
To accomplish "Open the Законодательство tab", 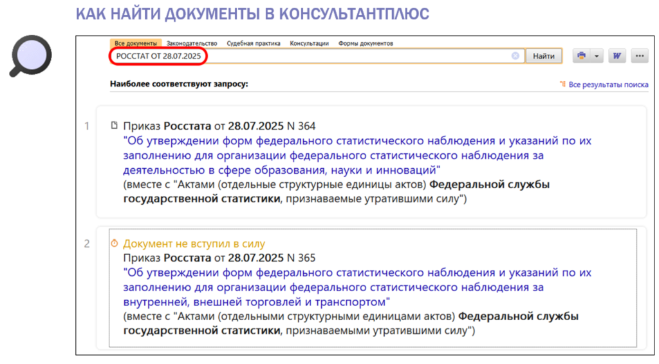I will tap(192, 43).
